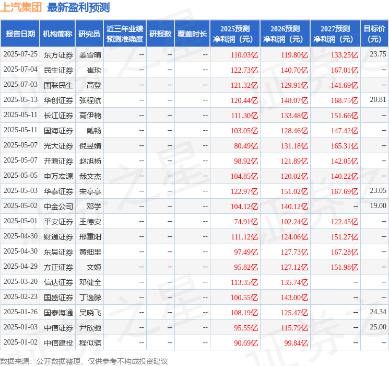
Task: Select the 中金公司 institution cell
Action: click(x=58, y=207)
